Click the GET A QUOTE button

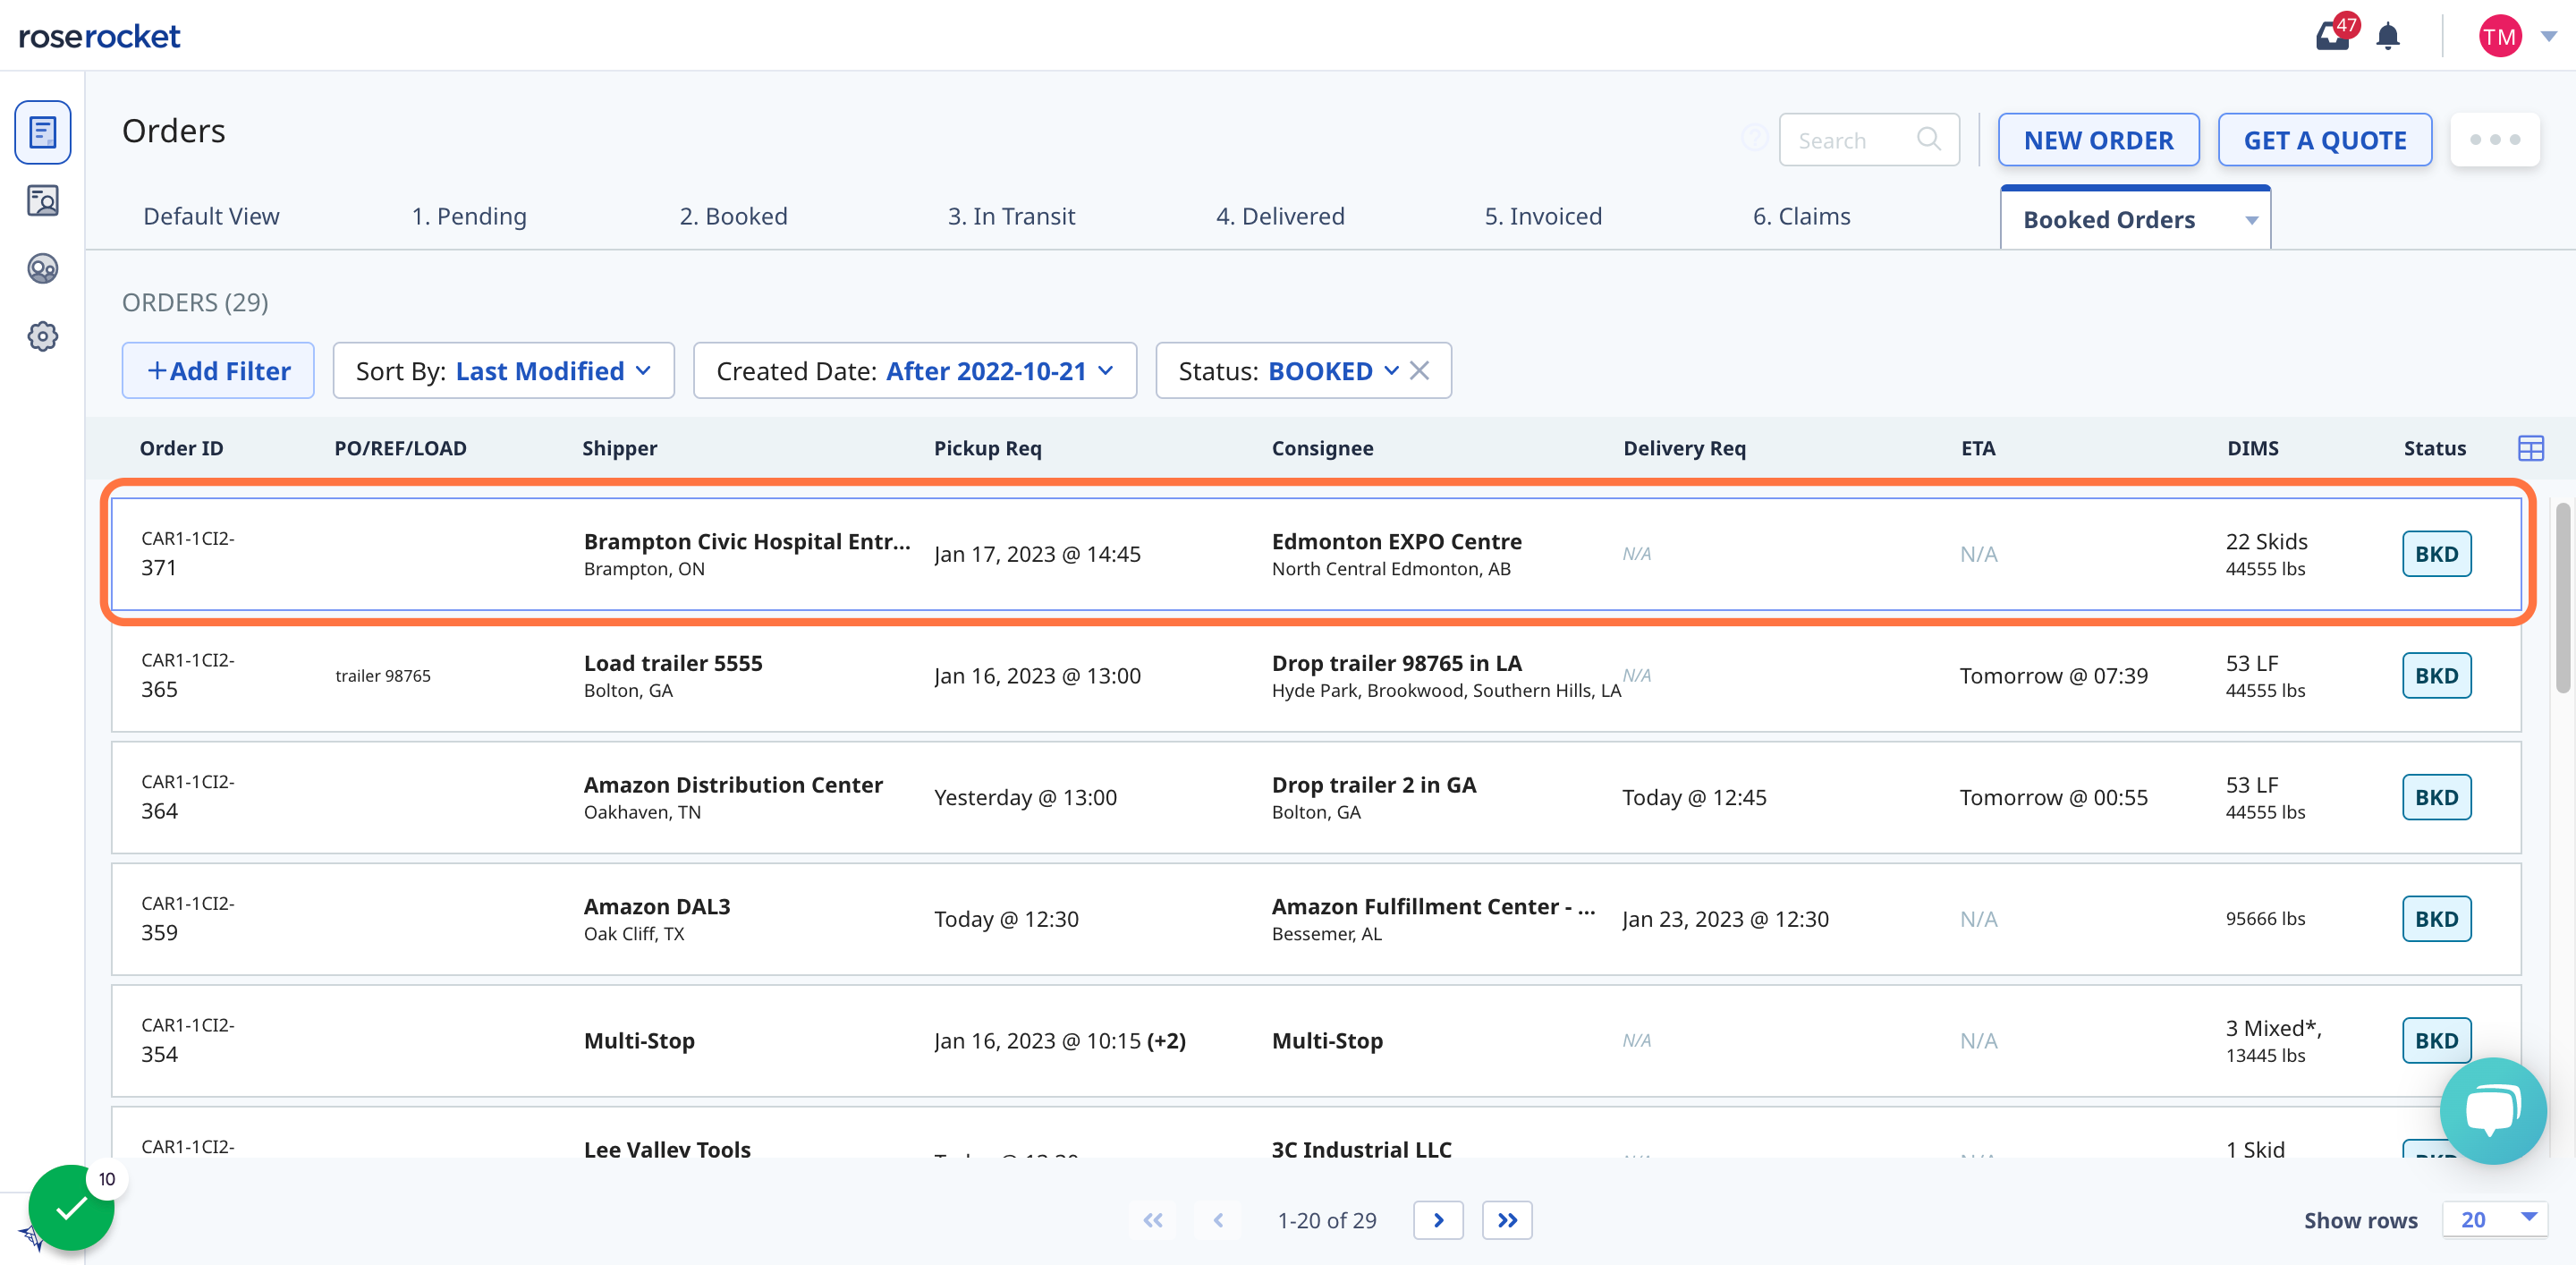click(2325, 140)
